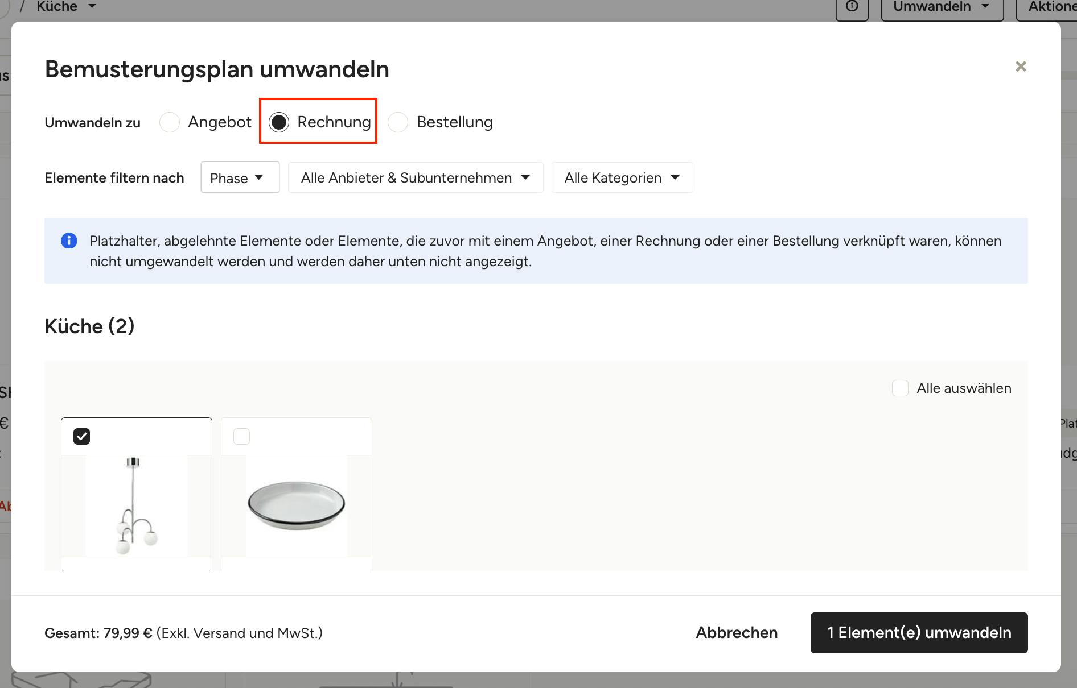The image size is (1077, 688).
Task: Click the Abbrechen button
Action: (x=737, y=633)
